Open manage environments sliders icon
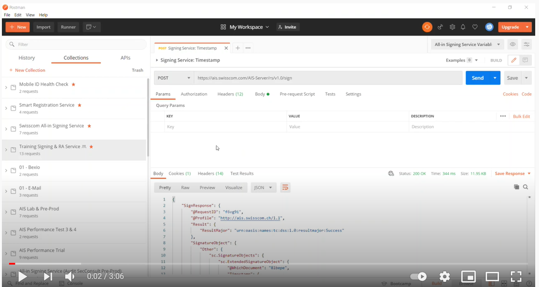The width and height of the screenshot is (539, 287). [x=526, y=44]
